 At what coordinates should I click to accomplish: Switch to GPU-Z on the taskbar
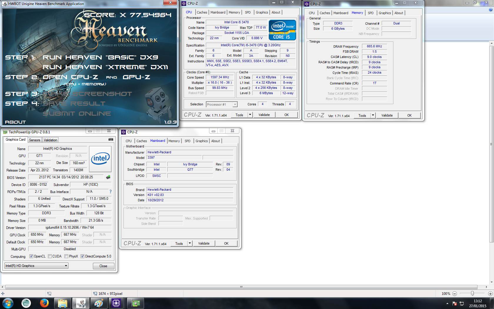pyautogui.click(x=135, y=303)
